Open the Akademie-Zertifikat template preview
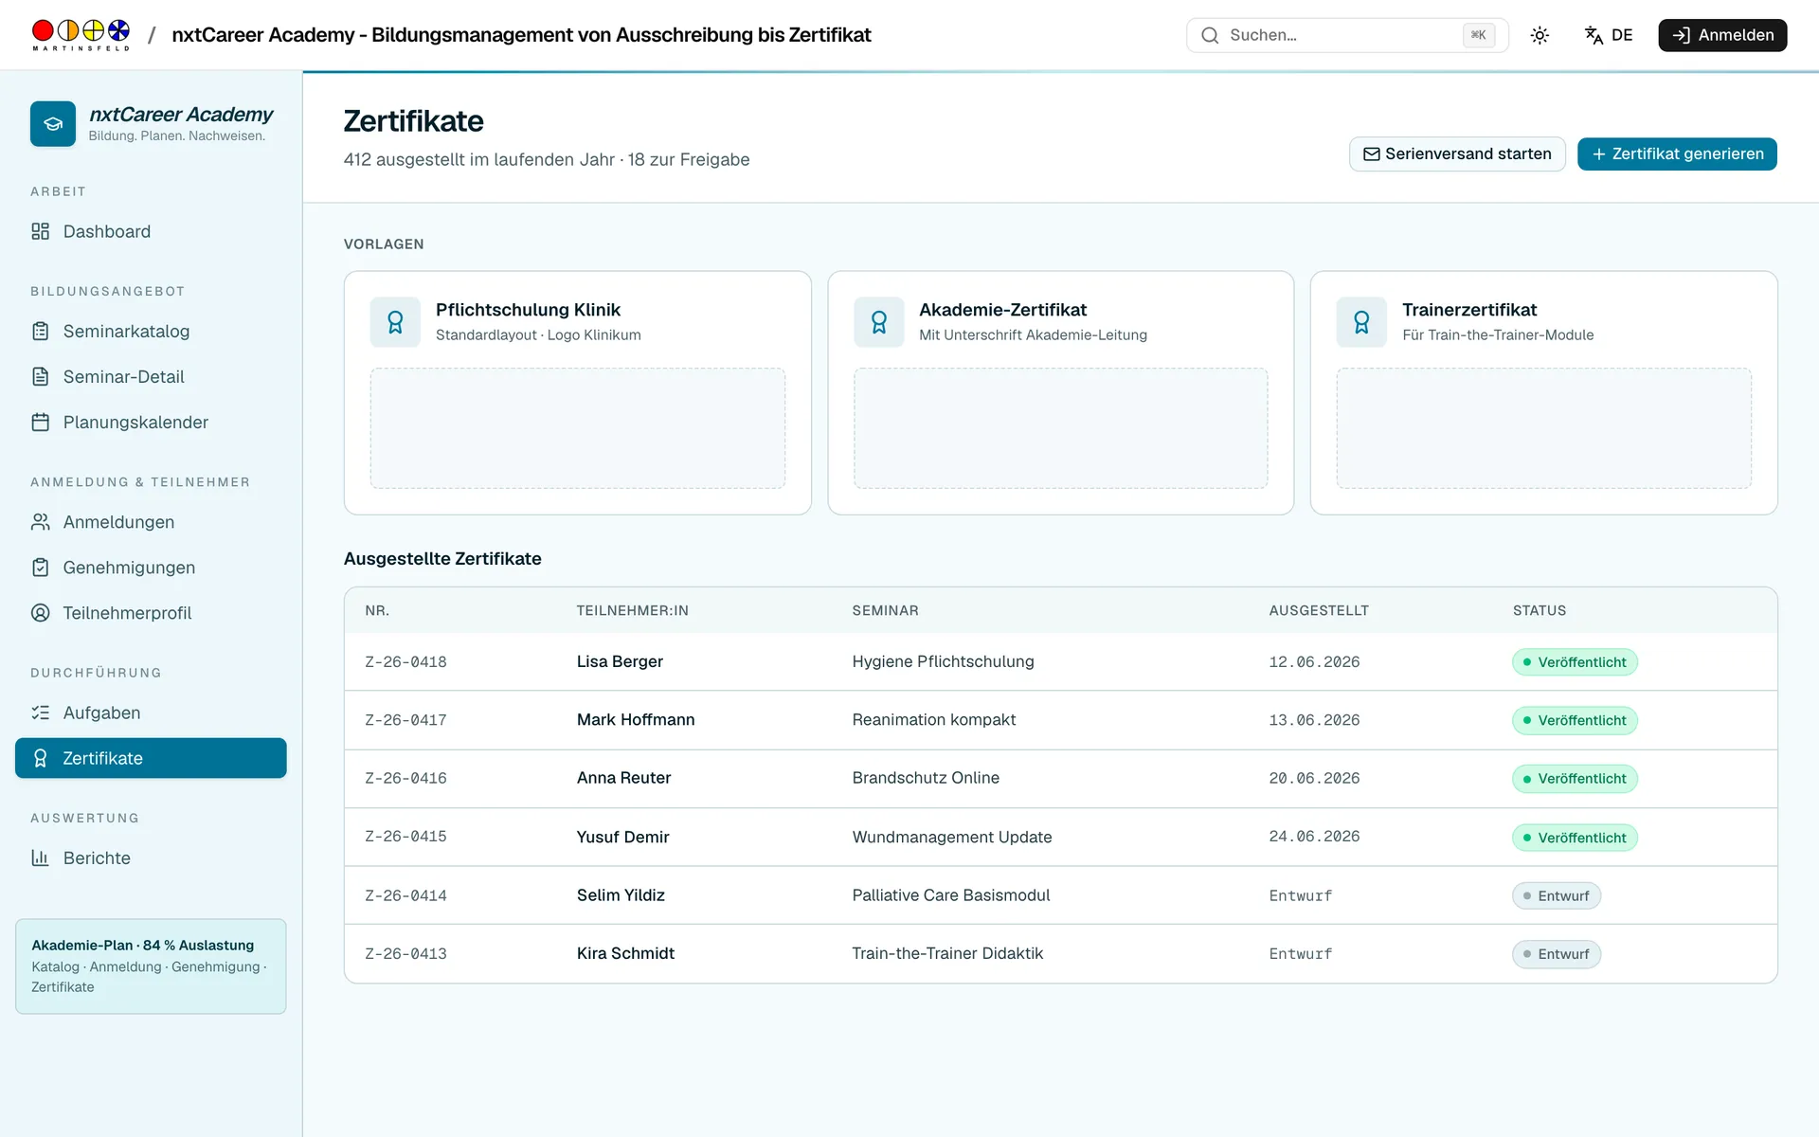Viewport: 1819px width, 1137px height. click(x=1060, y=428)
